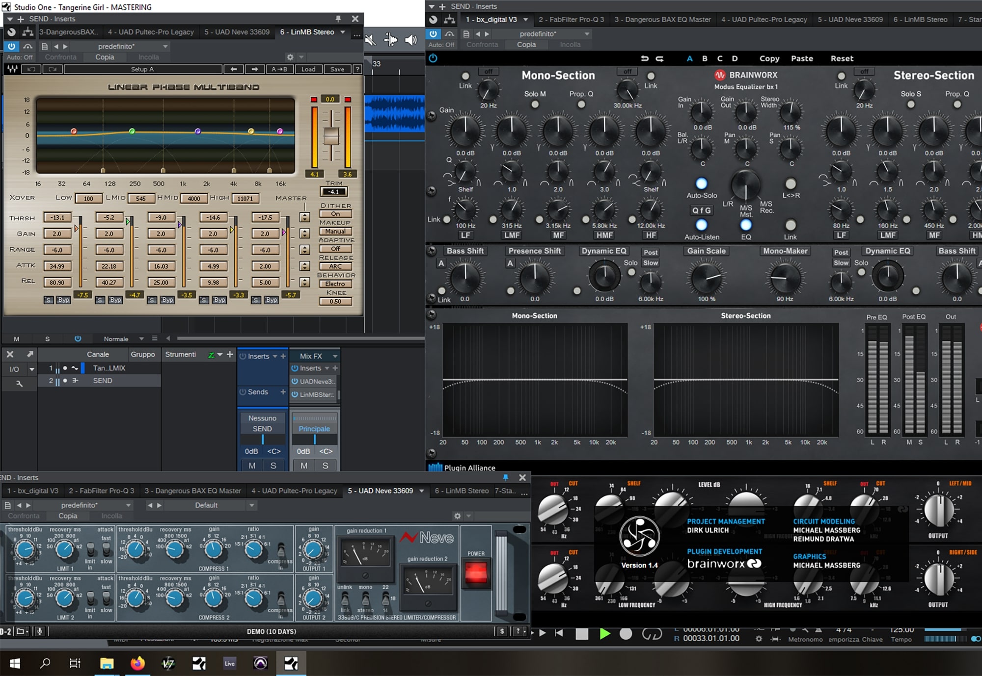Toggle Solo M in the bx_digital Mono-Section
The height and width of the screenshot is (676, 982).
coord(535,104)
